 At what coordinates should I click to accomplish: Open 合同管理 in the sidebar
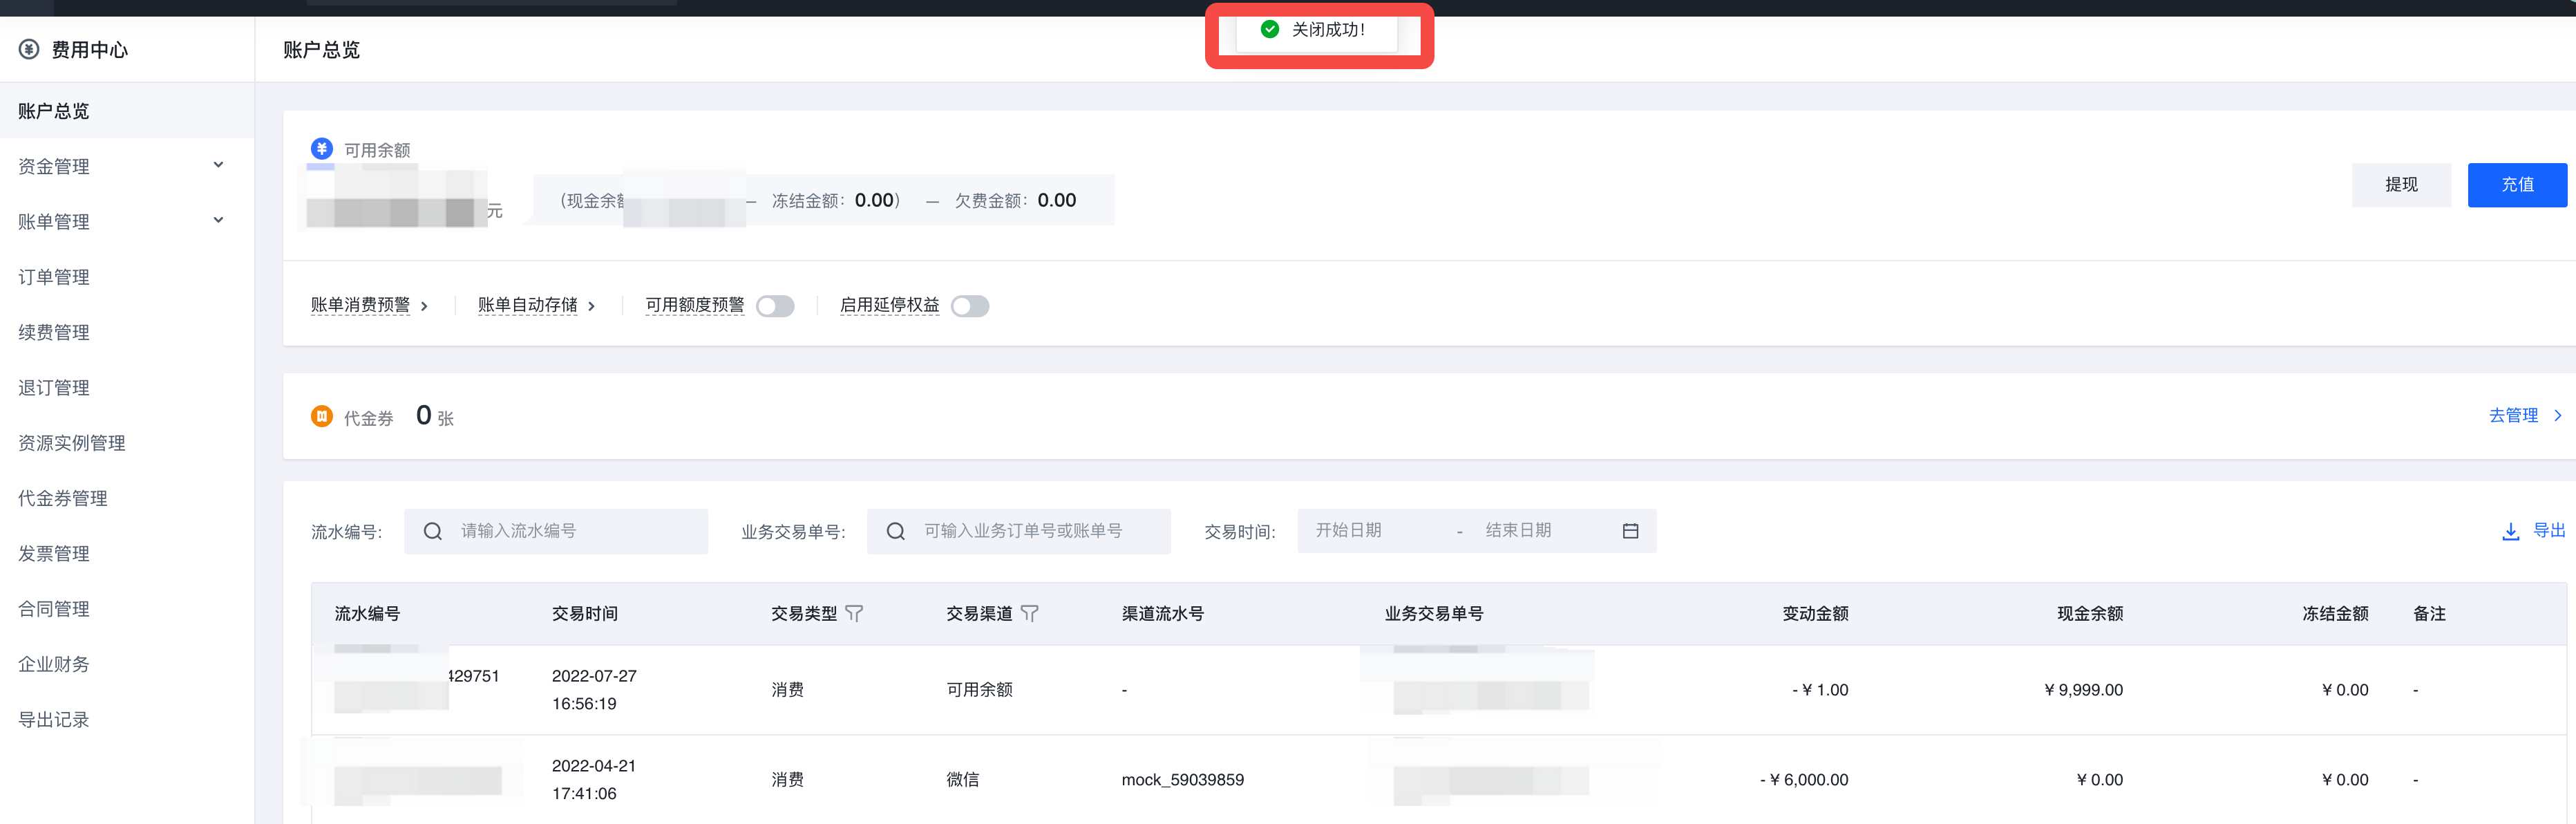pyautogui.click(x=127, y=609)
